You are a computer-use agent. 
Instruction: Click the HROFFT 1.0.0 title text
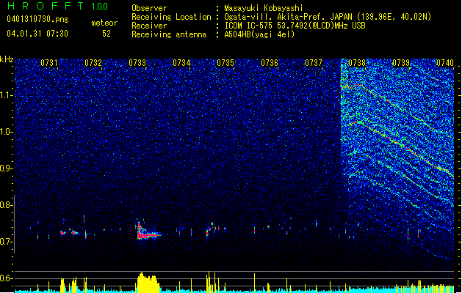tap(58, 6)
